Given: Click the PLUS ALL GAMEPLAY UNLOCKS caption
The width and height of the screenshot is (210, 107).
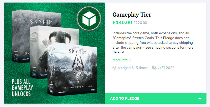Looking at the screenshot, I should click(x=21, y=88).
